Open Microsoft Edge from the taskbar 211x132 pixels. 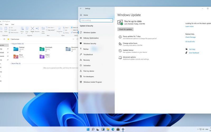pyautogui.click(x=113, y=129)
